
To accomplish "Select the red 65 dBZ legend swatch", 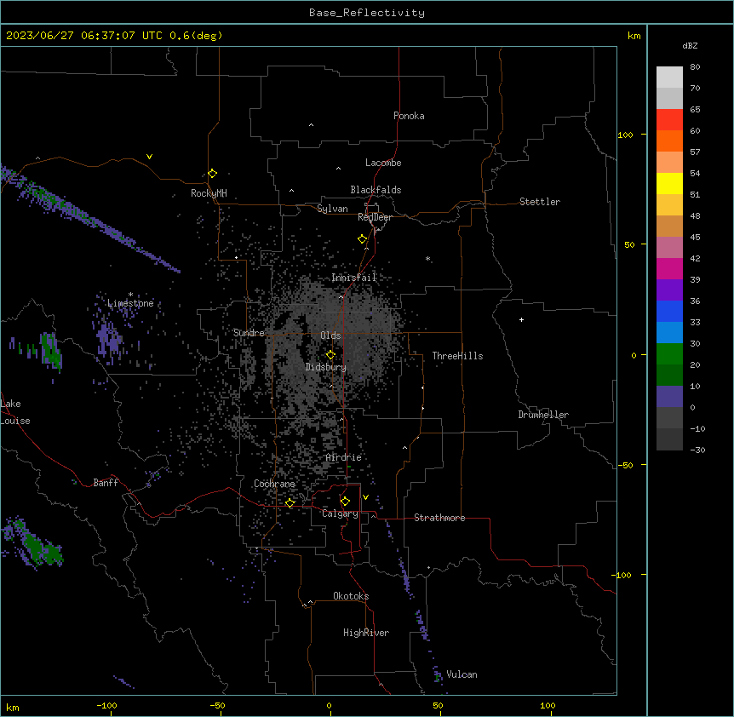I will [x=669, y=119].
